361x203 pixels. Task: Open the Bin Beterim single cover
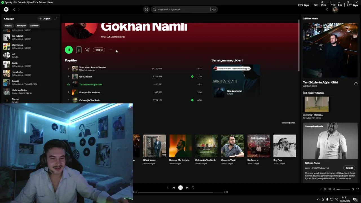tap(259, 146)
